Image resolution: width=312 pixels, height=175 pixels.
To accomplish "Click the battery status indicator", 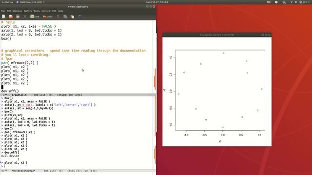I will [x=303, y=2].
